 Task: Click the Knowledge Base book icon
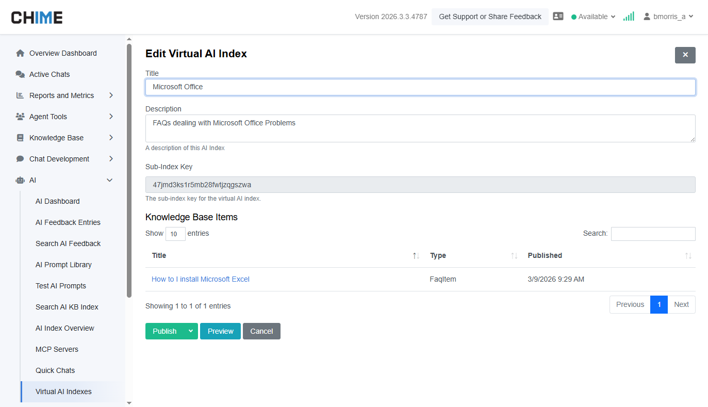pyautogui.click(x=20, y=138)
